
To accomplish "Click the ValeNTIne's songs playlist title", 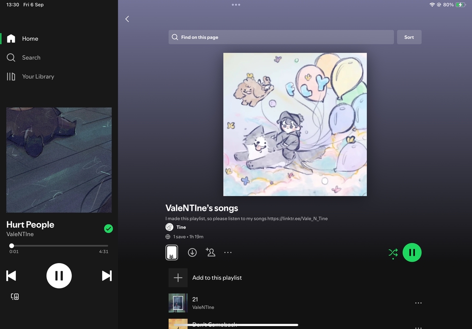I will (x=202, y=208).
